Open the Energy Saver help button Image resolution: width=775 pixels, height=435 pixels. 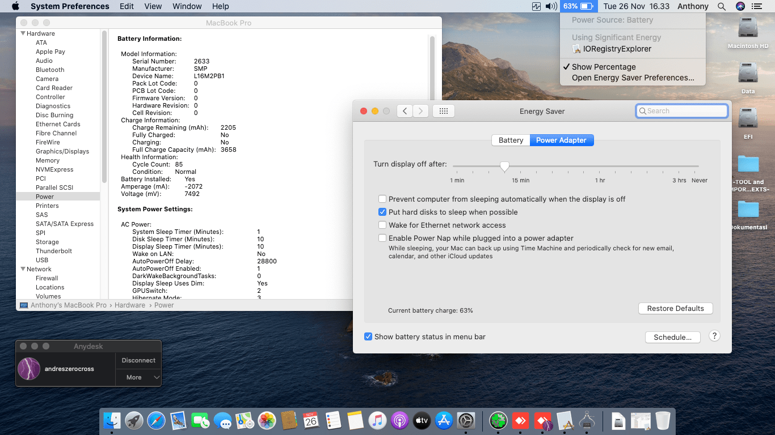715,336
